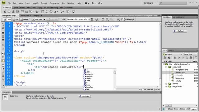Image resolution: width=199 pixels, height=112 pixels.
Task: Switch to the index.php document tab
Action: click(25, 16)
